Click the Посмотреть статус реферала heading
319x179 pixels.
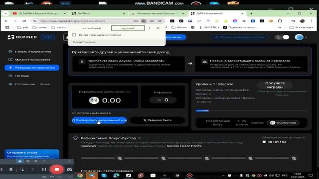[x=107, y=171]
